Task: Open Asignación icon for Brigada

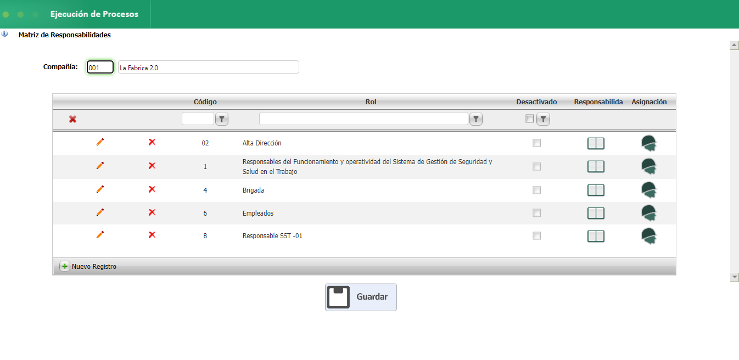Action: pyautogui.click(x=649, y=190)
